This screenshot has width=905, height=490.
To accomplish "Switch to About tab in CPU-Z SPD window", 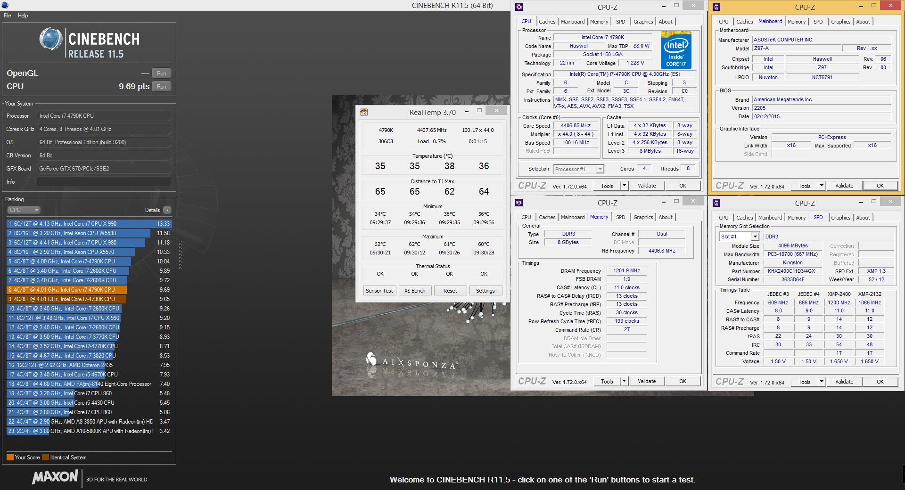I will coord(863,218).
